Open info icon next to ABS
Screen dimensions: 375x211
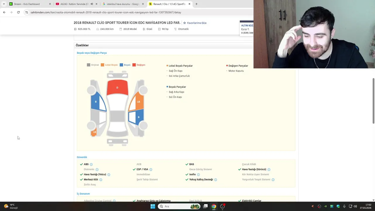[91, 164]
